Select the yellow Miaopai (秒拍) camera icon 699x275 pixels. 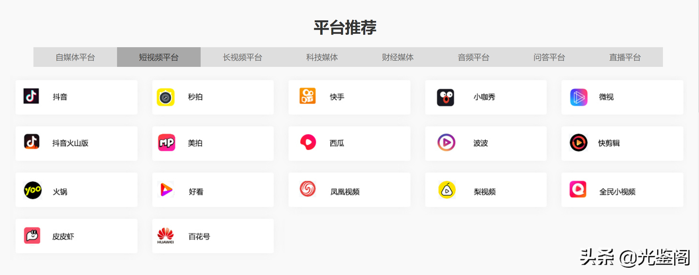[166, 97]
